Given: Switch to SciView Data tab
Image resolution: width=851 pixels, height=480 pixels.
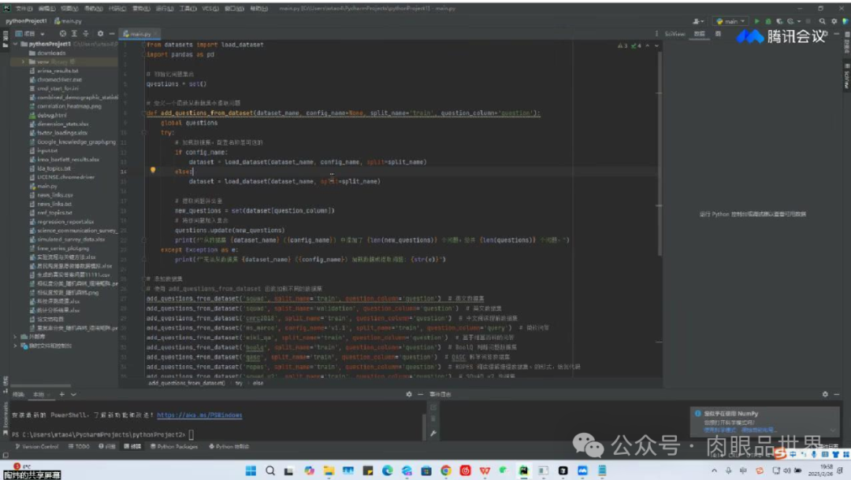Looking at the screenshot, I should click(x=700, y=34).
